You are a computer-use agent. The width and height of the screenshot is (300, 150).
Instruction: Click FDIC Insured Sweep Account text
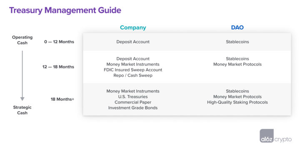(133, 70)
